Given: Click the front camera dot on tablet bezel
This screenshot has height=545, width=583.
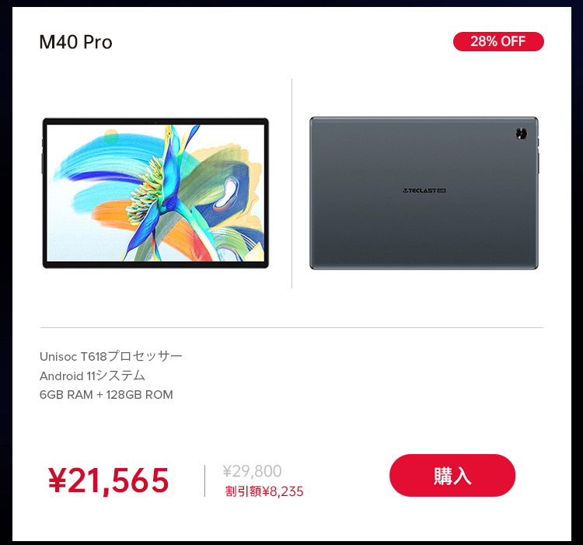Looking at the screenshot, I should [155, 122].
